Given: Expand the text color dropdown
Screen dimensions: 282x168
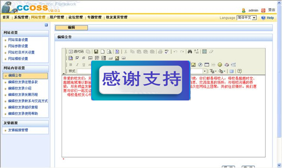Looking at the screenshot, I should (213, 71).
